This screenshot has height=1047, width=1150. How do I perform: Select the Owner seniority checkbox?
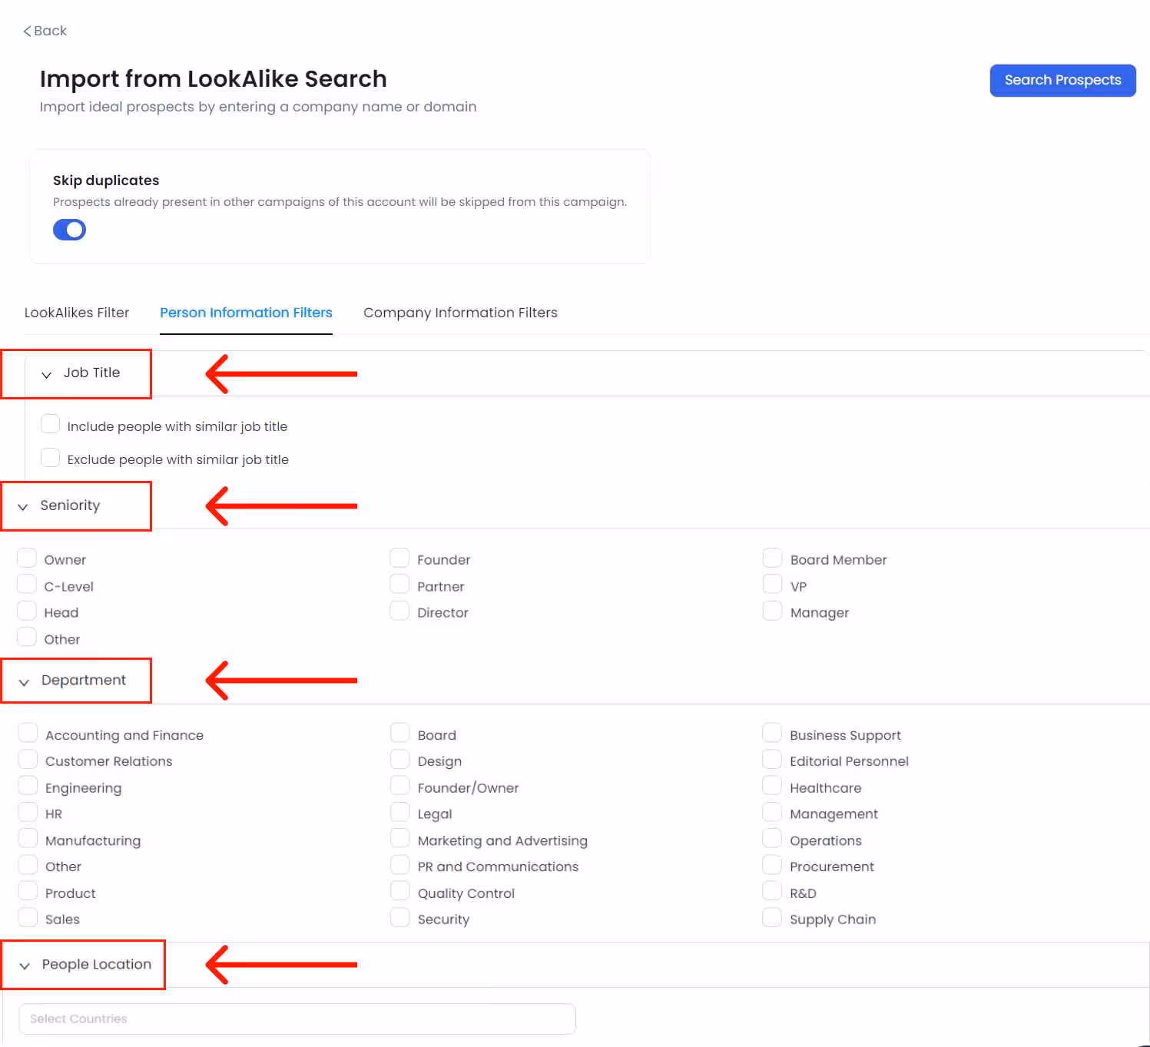pyautogui.click(x=27, y=557)
